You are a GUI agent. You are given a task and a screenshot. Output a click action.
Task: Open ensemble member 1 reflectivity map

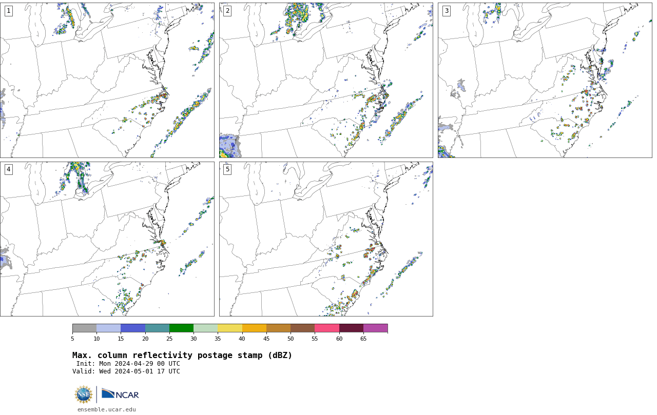pyautogui.click(x=107, y=80)
